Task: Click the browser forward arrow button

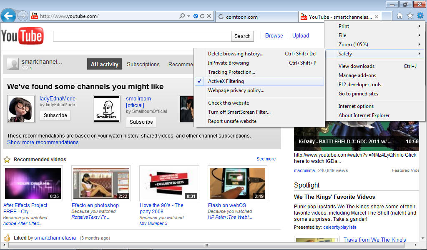Action: tap(23, 16)
